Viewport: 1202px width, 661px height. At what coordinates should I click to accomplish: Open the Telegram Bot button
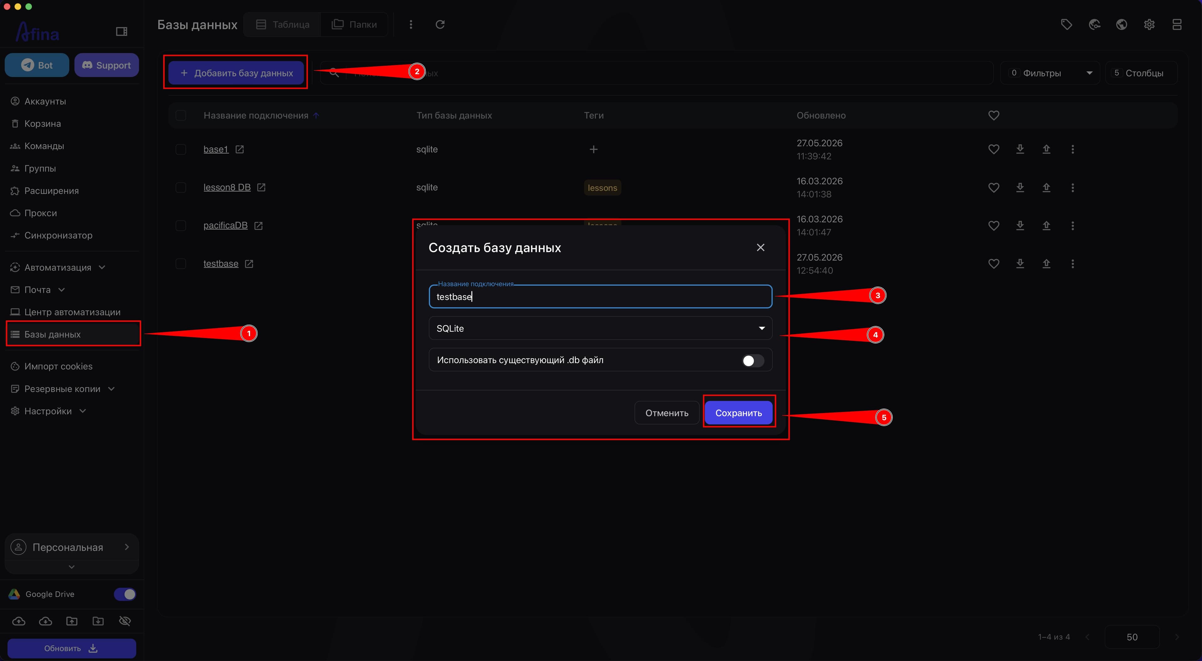37,65
